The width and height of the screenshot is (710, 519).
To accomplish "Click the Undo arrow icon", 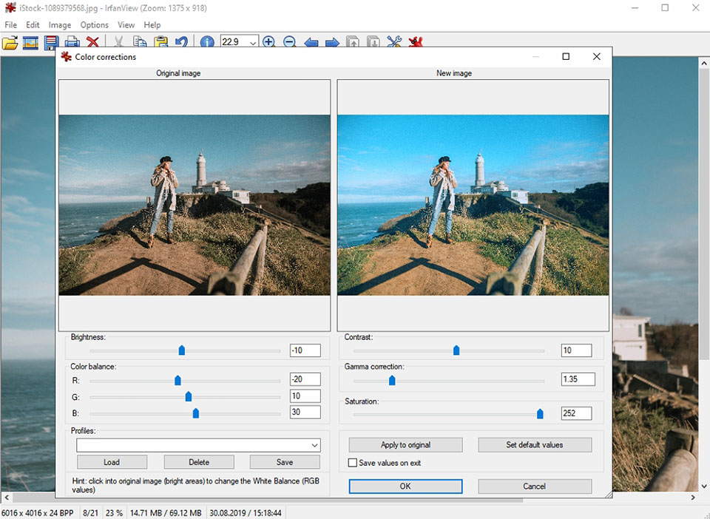I will click(181, 43).
